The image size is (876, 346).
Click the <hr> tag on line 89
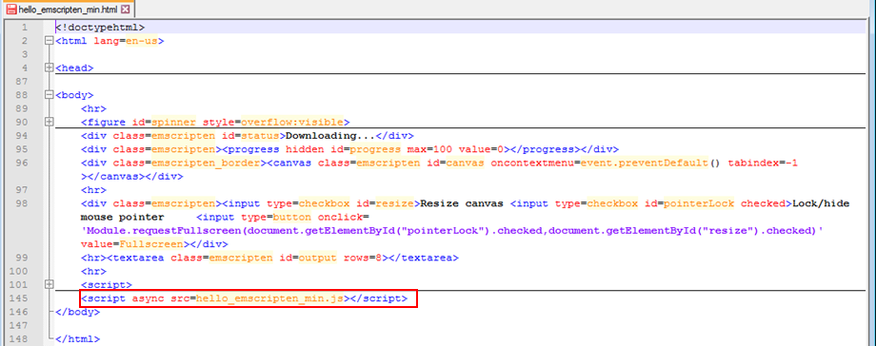coord(93,108)
